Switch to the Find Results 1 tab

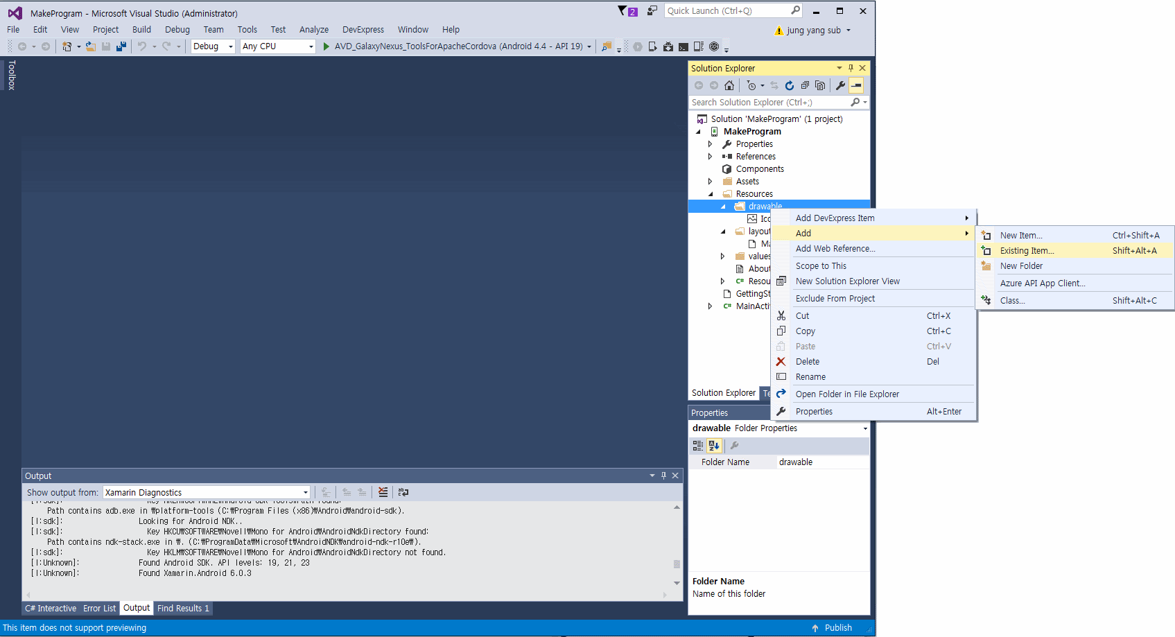point(183,609)
